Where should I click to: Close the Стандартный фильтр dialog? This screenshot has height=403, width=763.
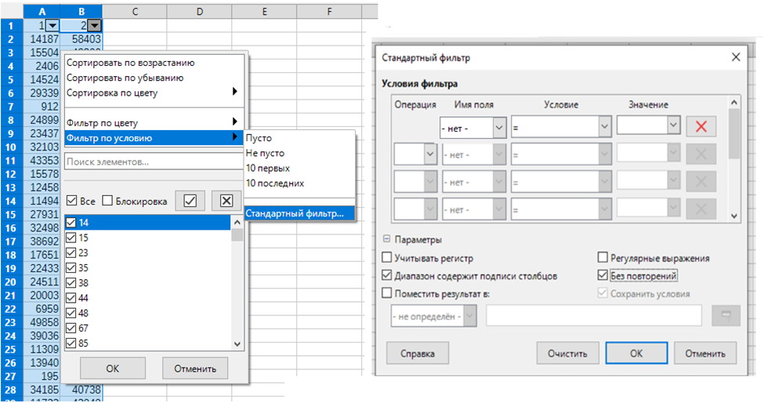(x=735, y=57)
